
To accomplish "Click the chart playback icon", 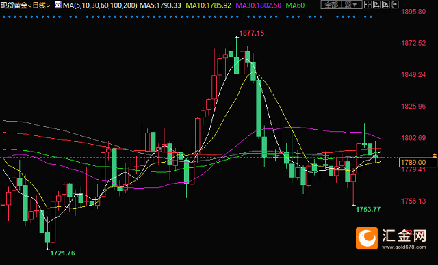I will click(x=386, y=5).
